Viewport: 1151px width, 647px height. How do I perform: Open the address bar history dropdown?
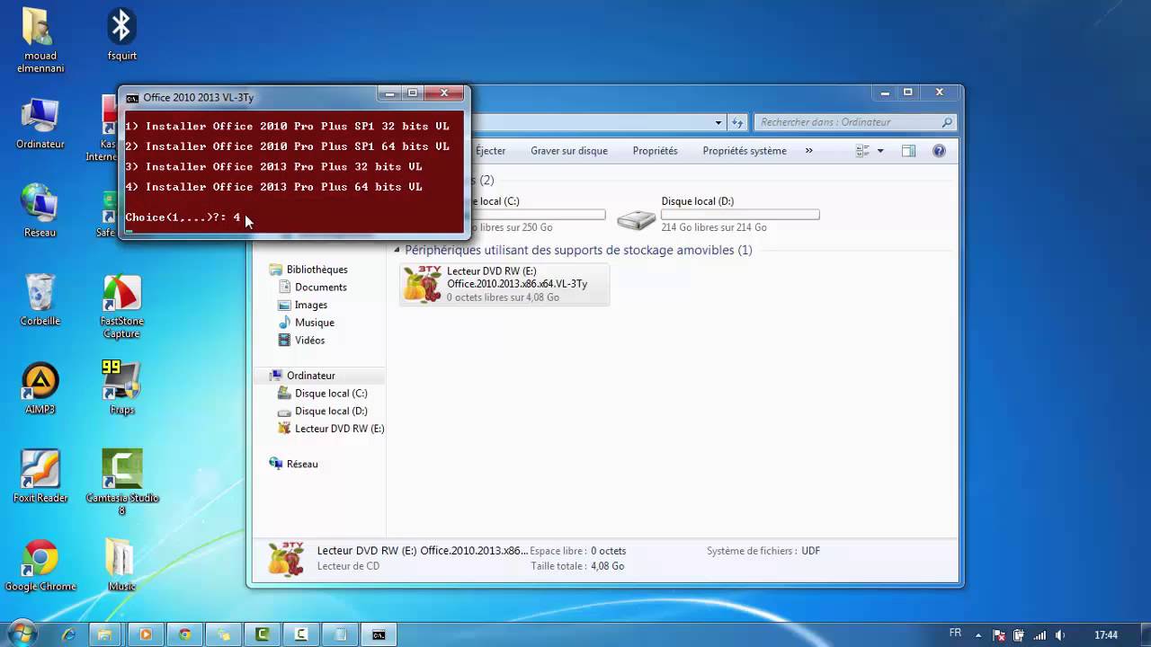(x=718, y=122)
